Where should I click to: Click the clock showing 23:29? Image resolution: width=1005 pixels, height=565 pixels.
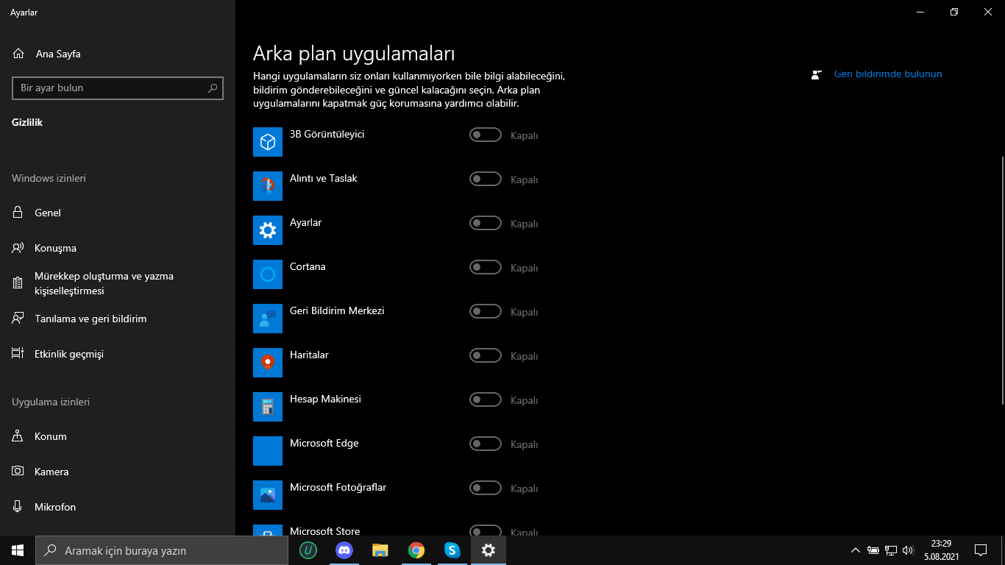pos(941,544)
